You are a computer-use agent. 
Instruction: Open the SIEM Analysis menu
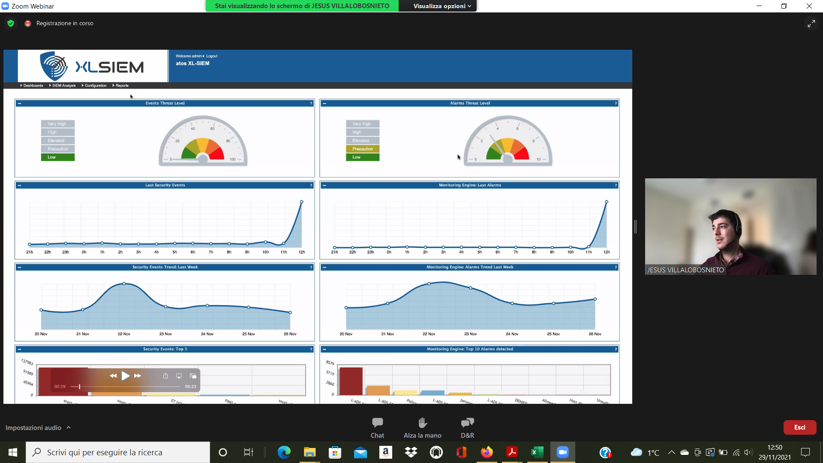click(63, 86)
